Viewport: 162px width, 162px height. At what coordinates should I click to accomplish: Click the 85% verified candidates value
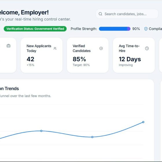pyautogui.click(x=79, y=59)
